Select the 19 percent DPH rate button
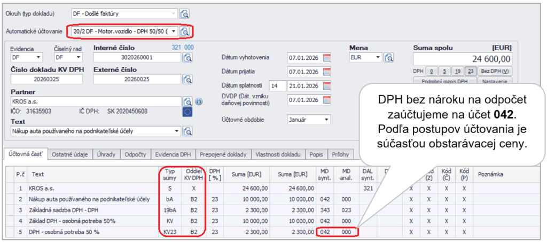 (x=457, y=71)
